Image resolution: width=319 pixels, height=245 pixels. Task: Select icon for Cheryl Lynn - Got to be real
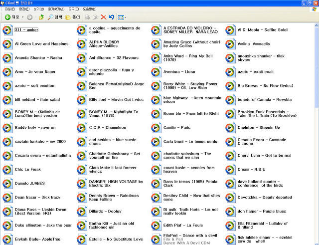[230, 156]
